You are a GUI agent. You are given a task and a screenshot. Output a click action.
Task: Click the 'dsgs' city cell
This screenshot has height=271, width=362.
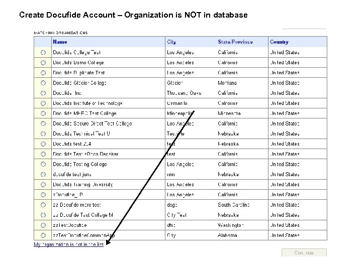pyautogui.click(x=172, y=205)
